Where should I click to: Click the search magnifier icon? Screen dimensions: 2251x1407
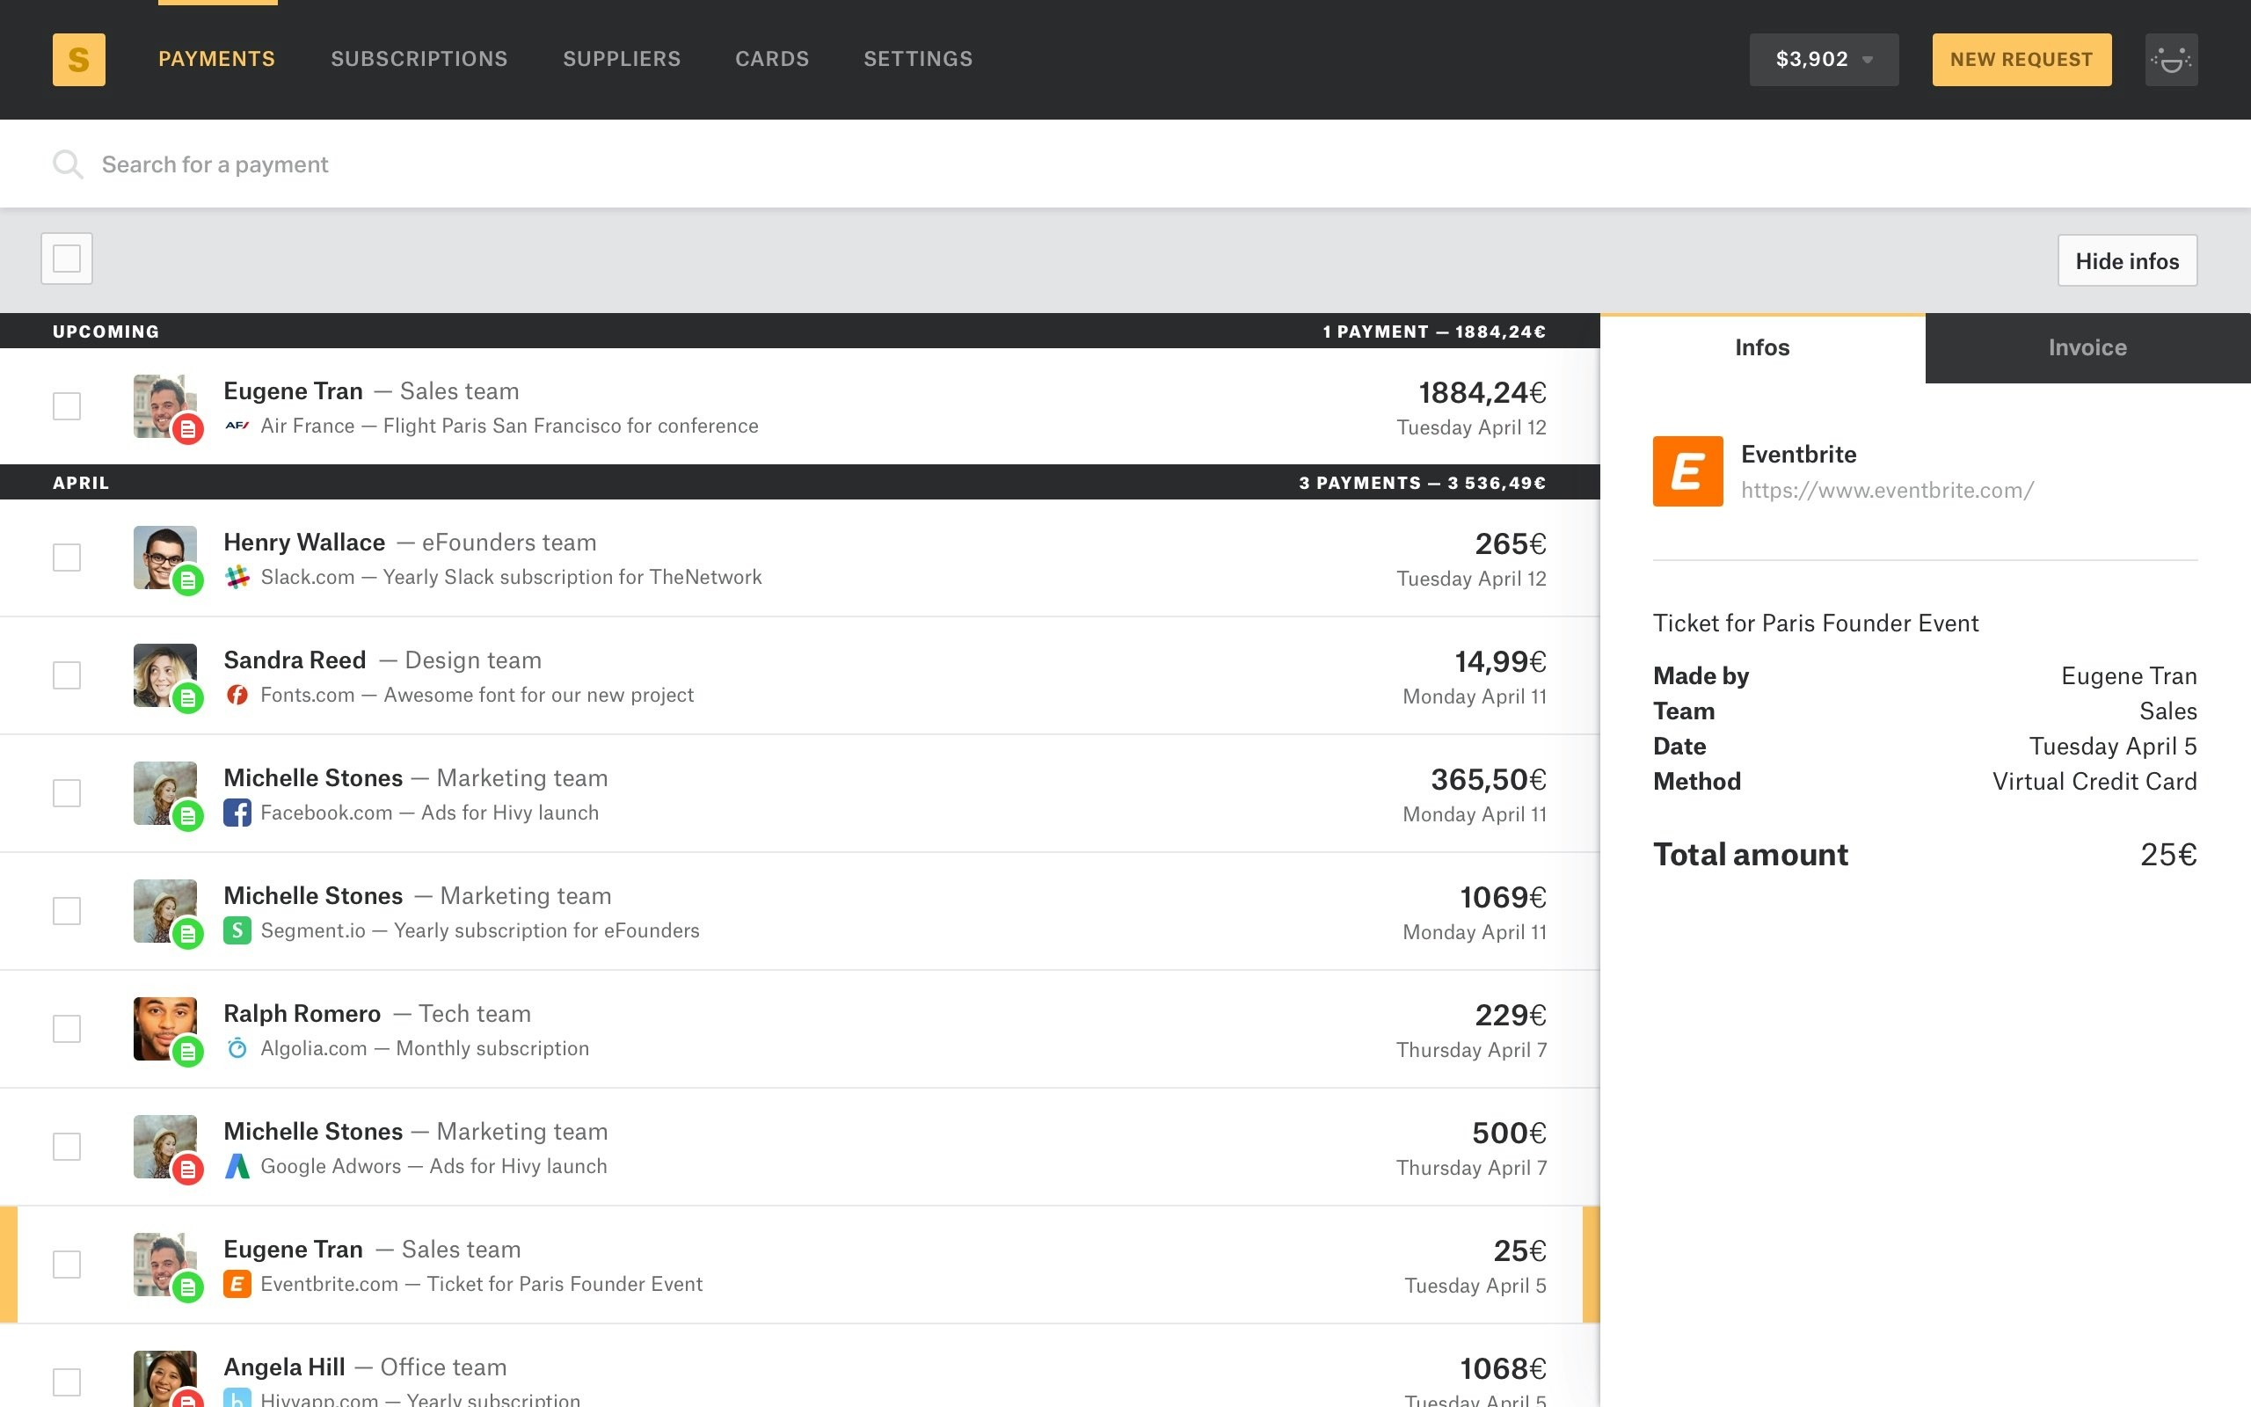click(x=68, y=164)
